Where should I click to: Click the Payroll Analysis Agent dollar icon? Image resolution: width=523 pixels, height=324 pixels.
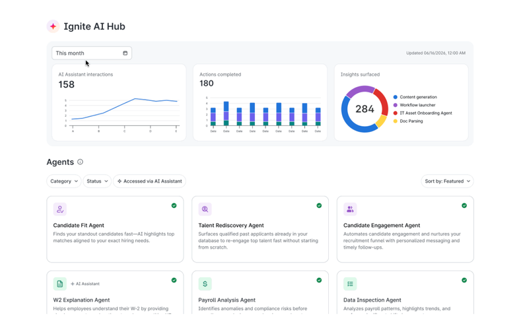click(x=205, y=284)
